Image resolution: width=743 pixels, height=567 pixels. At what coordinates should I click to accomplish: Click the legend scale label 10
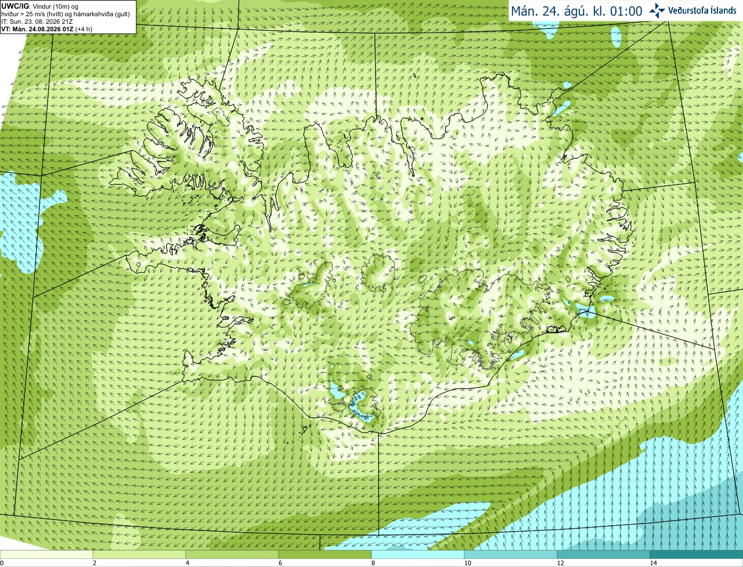pos(467,563)
